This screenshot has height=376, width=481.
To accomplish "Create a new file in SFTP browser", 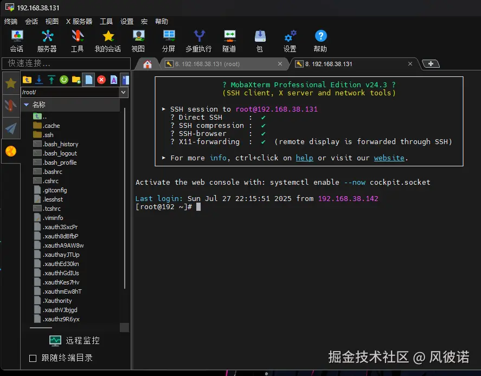I will [x=88, y=80].
